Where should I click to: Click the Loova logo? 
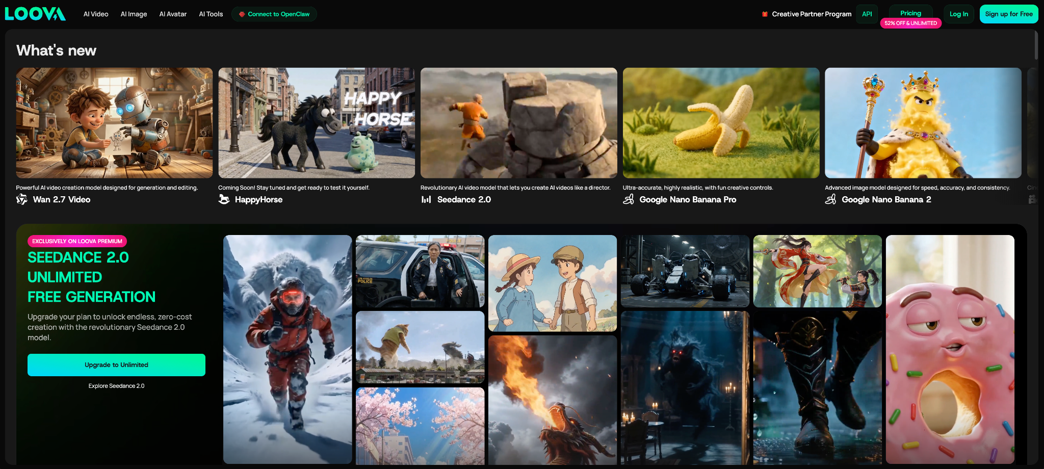(35, 14)
